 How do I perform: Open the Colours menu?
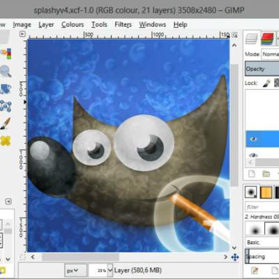pos(73,24)
